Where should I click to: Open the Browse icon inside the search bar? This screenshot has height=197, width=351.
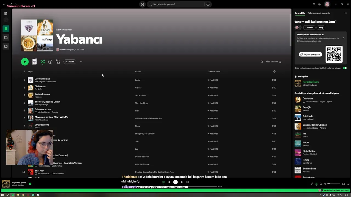[x=208, y=4]
